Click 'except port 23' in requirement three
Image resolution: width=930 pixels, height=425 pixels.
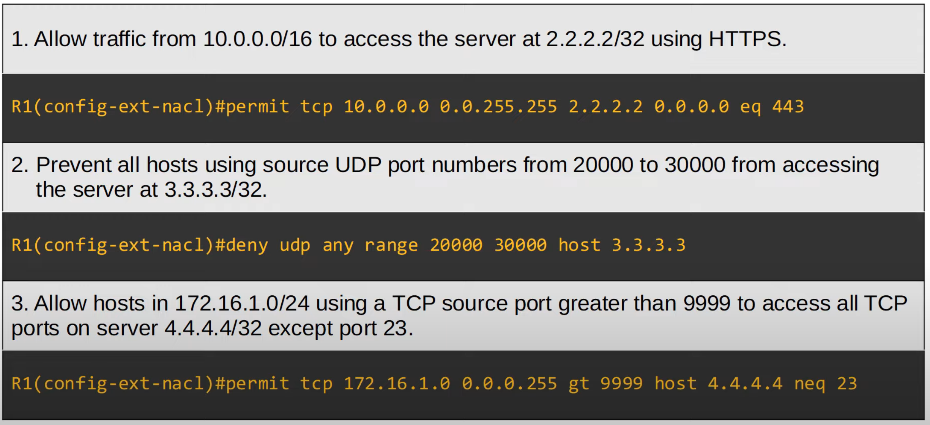pyautogui.click(x=340, y=328)
